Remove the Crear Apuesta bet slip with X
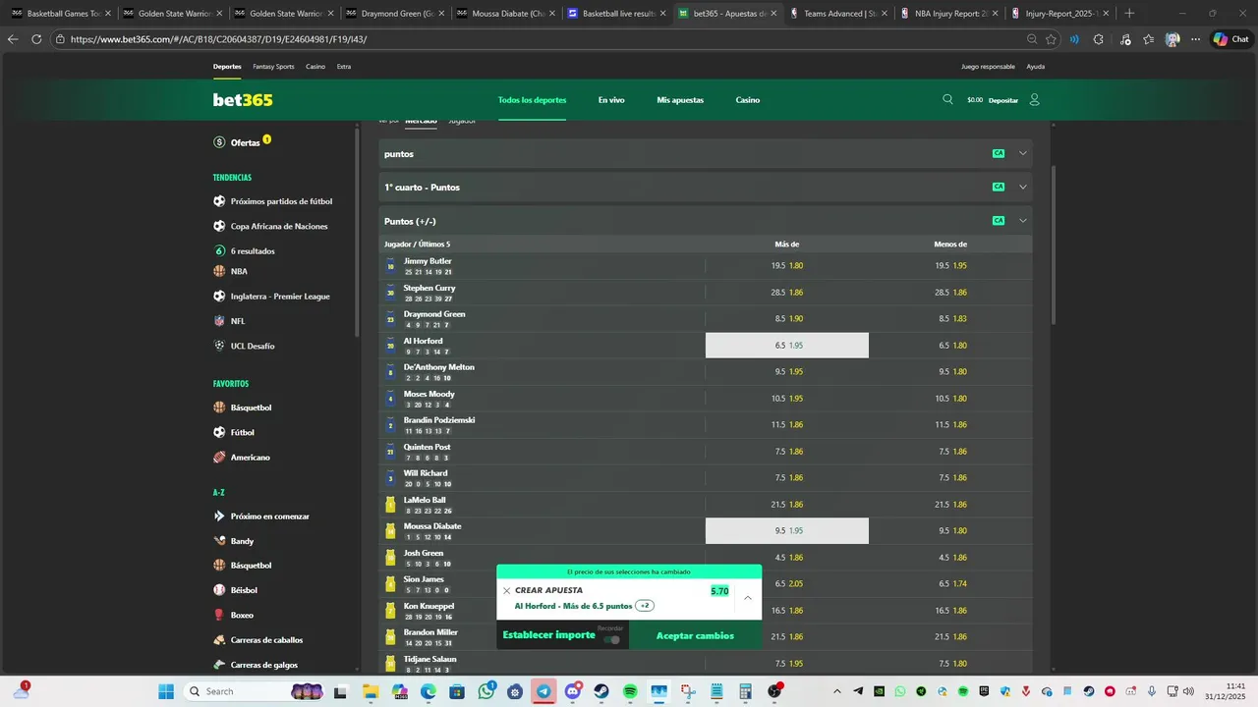 tap(507, 591)
